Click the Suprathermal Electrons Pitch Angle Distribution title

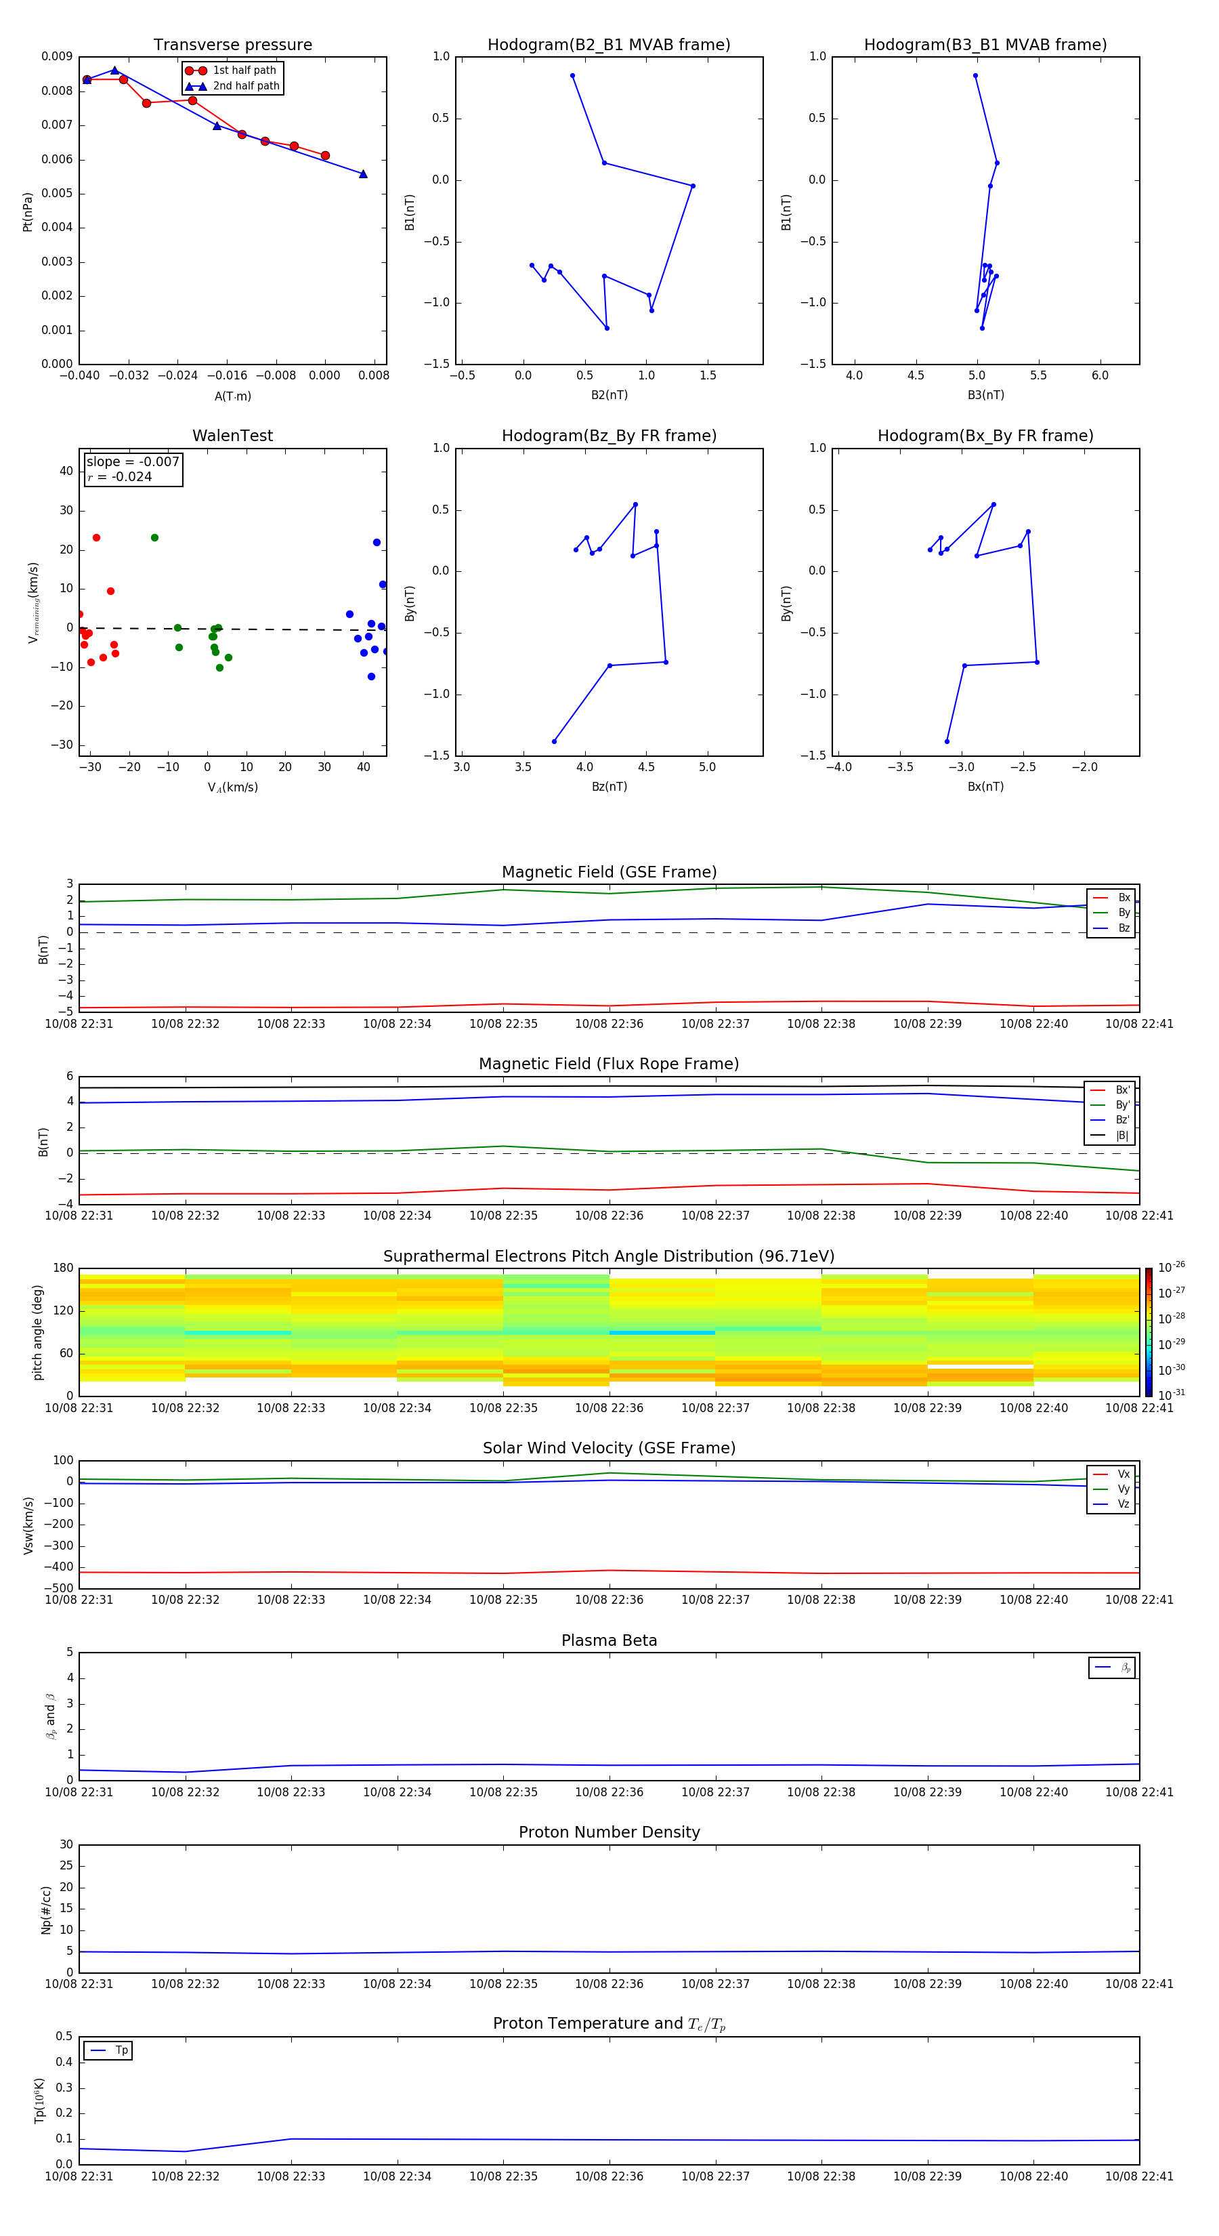pos(608,1256)
